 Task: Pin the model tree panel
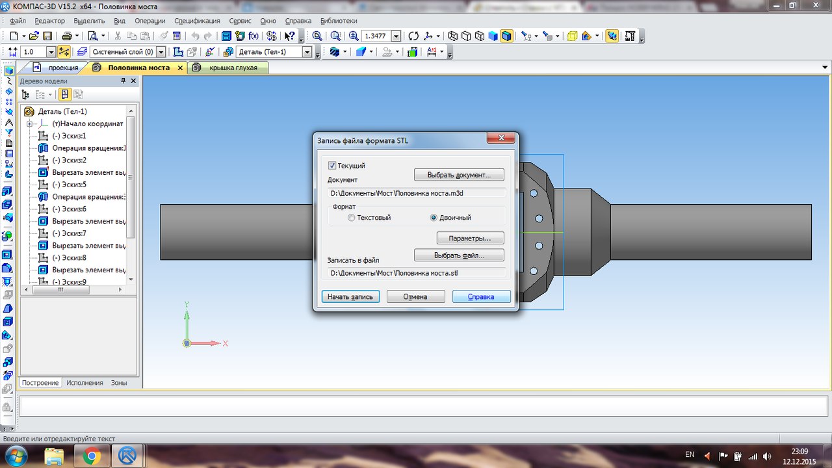click(123, 81)
